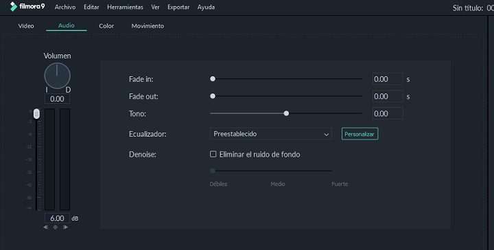Click the Medio denoise label
This screenshot has height=250, width=494.
coord(278,184)
